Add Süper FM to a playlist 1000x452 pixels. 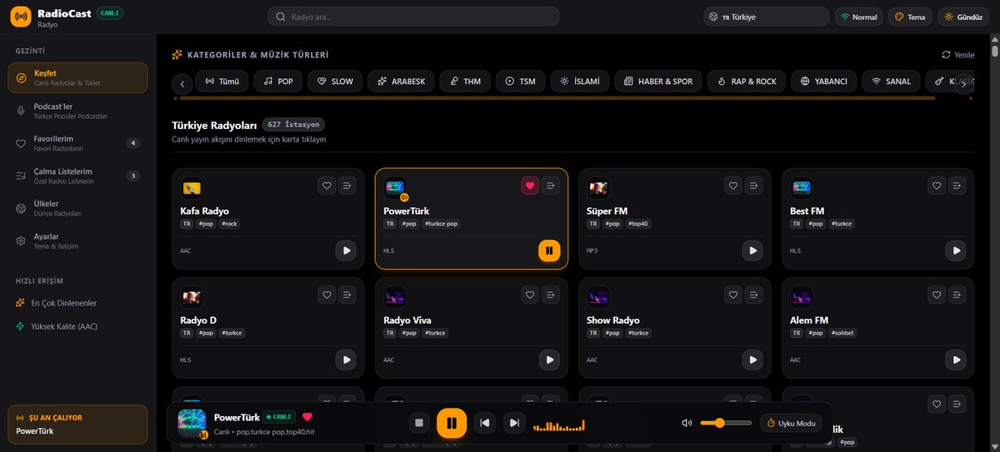click(753, 186)
